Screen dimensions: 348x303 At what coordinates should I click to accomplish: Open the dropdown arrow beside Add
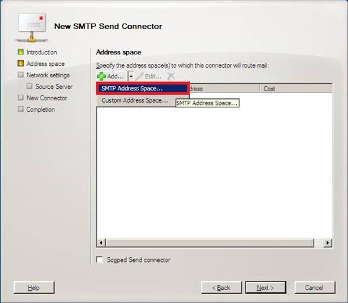tap(131, 77)
